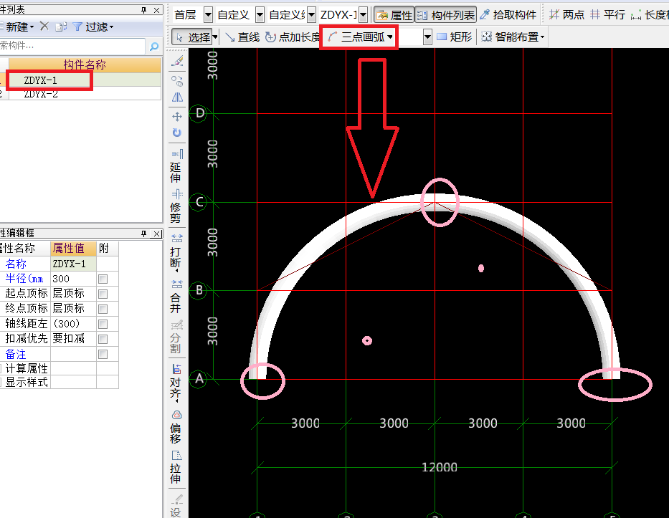Select ZDYX-1 in the component list
This screenshot has width=669, height=518.
(x=85, y=80)
